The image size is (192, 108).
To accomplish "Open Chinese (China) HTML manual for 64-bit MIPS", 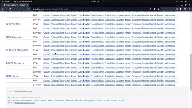I will point(58,50).
